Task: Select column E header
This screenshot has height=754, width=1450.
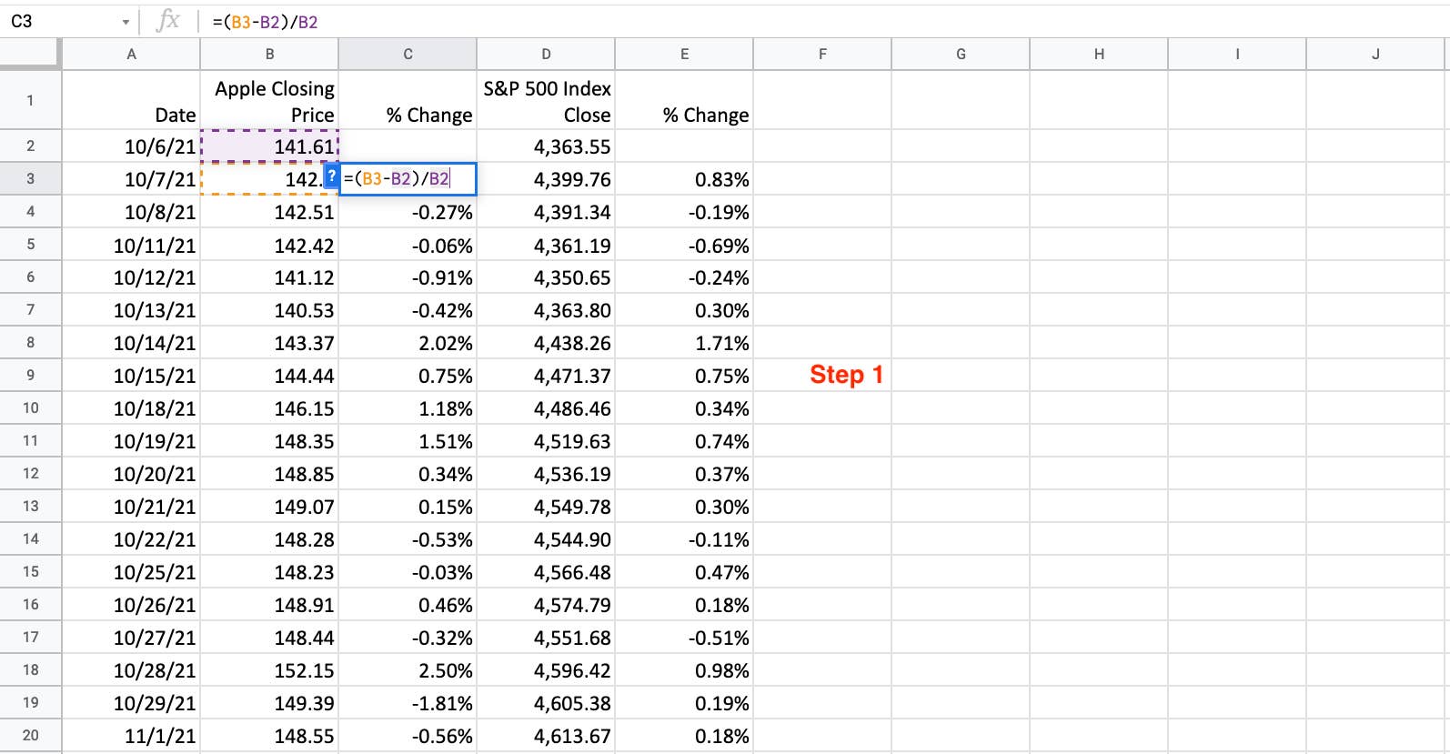Action: tap(684, 55)
